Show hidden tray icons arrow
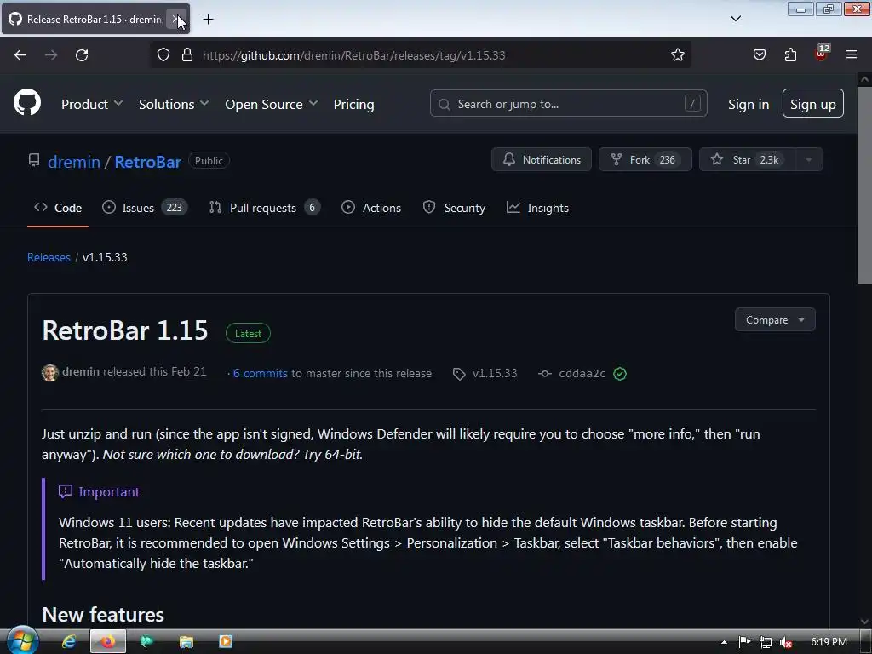 tap(724, 642)
